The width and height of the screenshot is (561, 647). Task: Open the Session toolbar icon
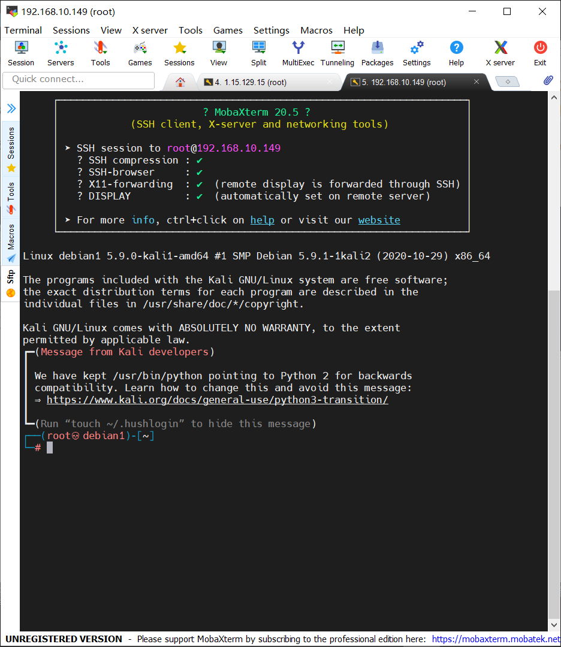[x=21, y=54]
